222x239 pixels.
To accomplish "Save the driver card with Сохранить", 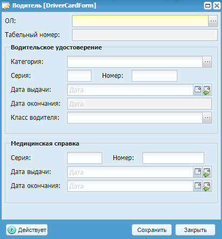I will (152, 230).
